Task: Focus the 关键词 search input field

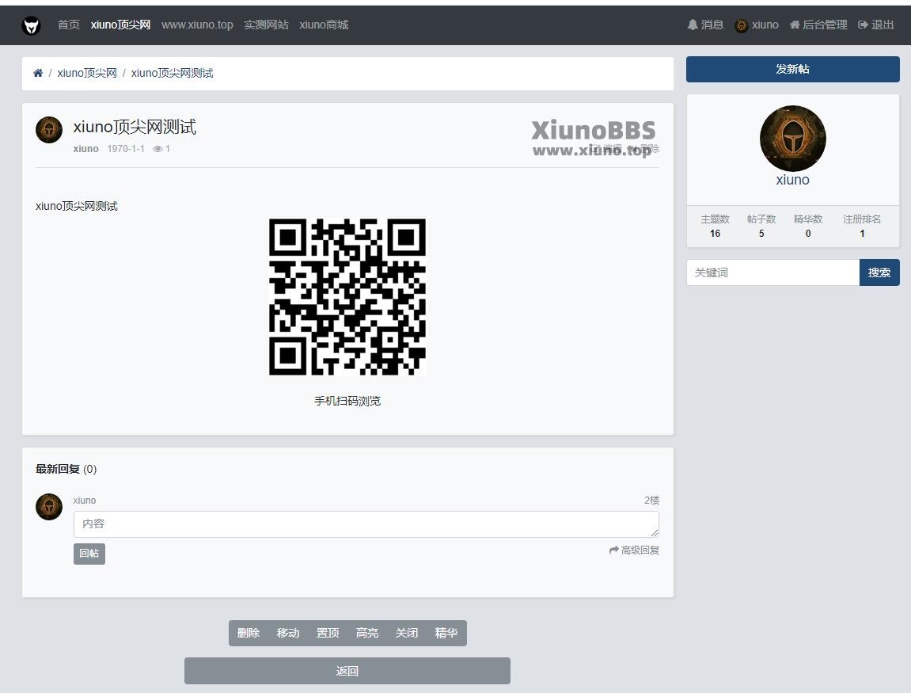Action: tap(772, 272)
